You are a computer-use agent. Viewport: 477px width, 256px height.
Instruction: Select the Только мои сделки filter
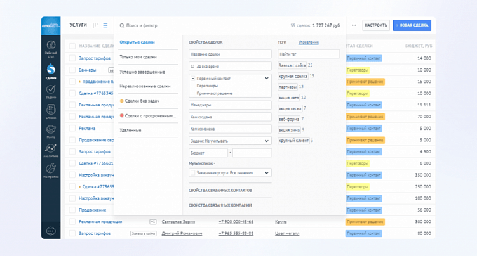pyautogui.click(x=138, y=57)
